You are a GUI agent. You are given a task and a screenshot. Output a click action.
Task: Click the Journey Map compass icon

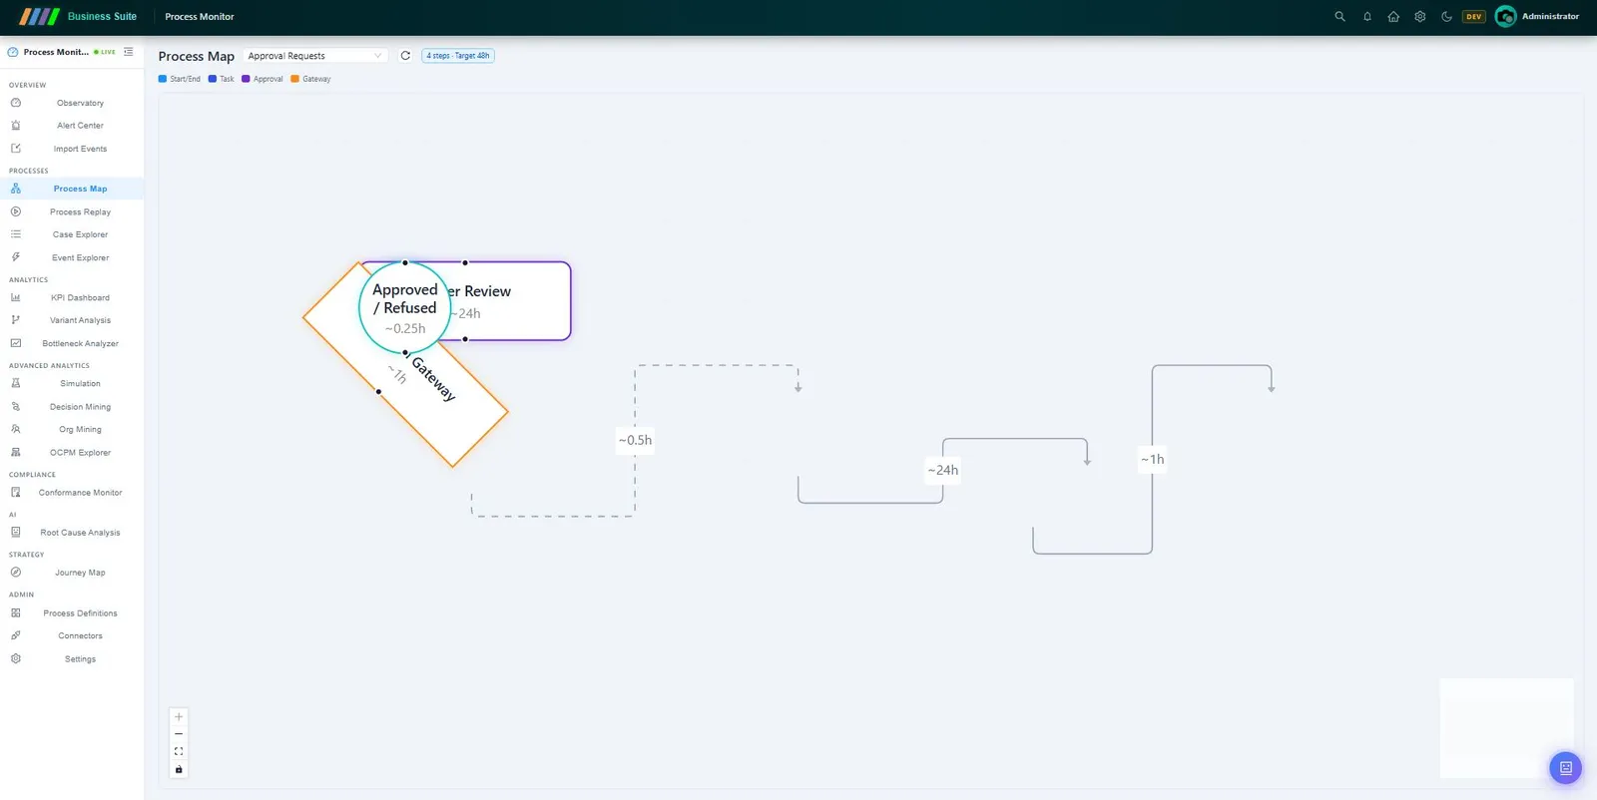point(15,573)
